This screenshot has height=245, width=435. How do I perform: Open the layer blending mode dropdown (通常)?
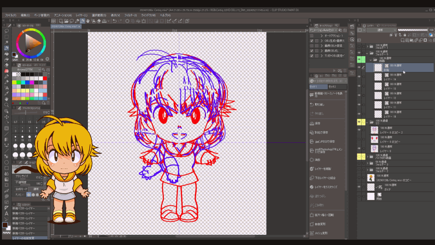pyautogui.click(x=381, y=30)
